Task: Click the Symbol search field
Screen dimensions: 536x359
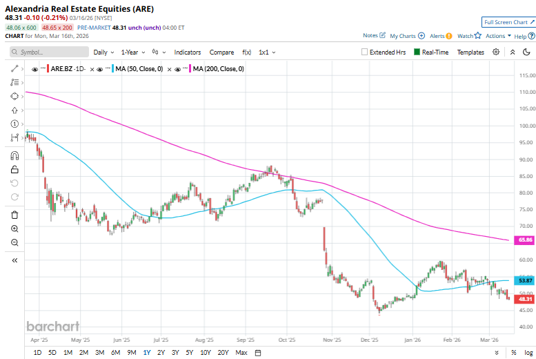Action: [x=50, y=52]
